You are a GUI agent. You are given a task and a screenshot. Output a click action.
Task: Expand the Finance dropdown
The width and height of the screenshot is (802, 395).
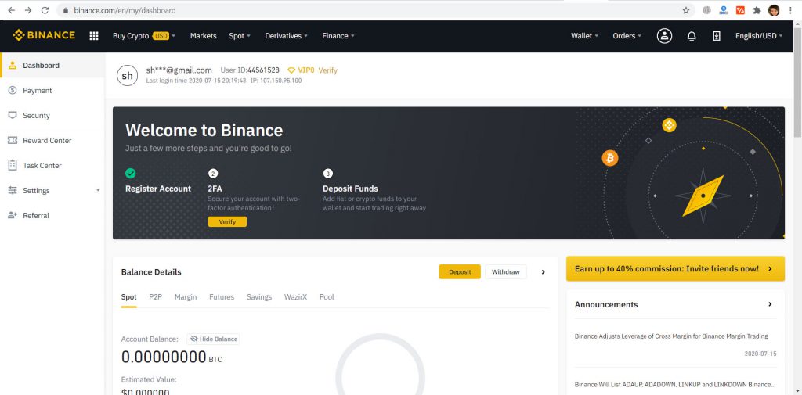(x=338, y=36)
